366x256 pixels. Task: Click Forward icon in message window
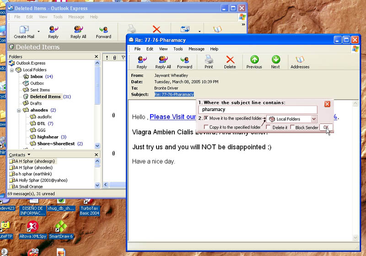point(184,61)
